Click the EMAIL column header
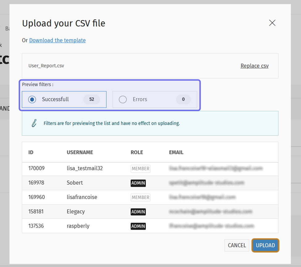The width and height of the screenshot is (301, 267). [x=176, y=152]
